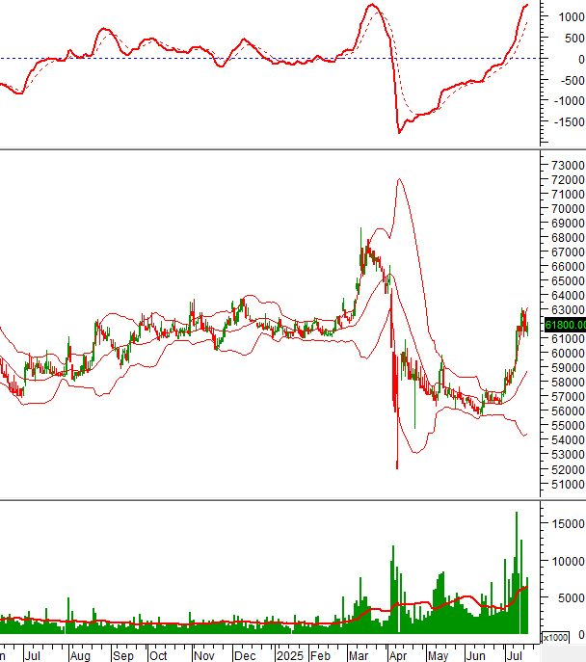Click the 68000 price axis label
586x662 pixels.
pyautogui.click(x=568, y=238)
